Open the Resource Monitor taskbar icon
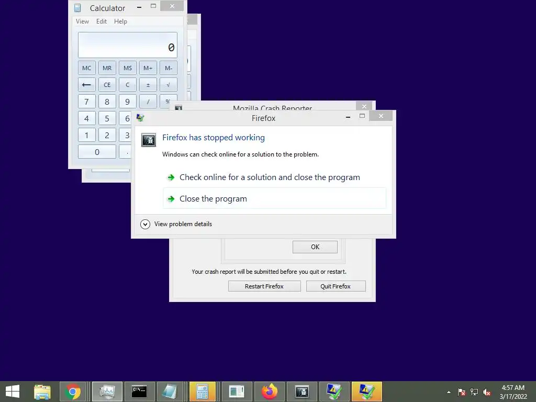 click(107, 392)
